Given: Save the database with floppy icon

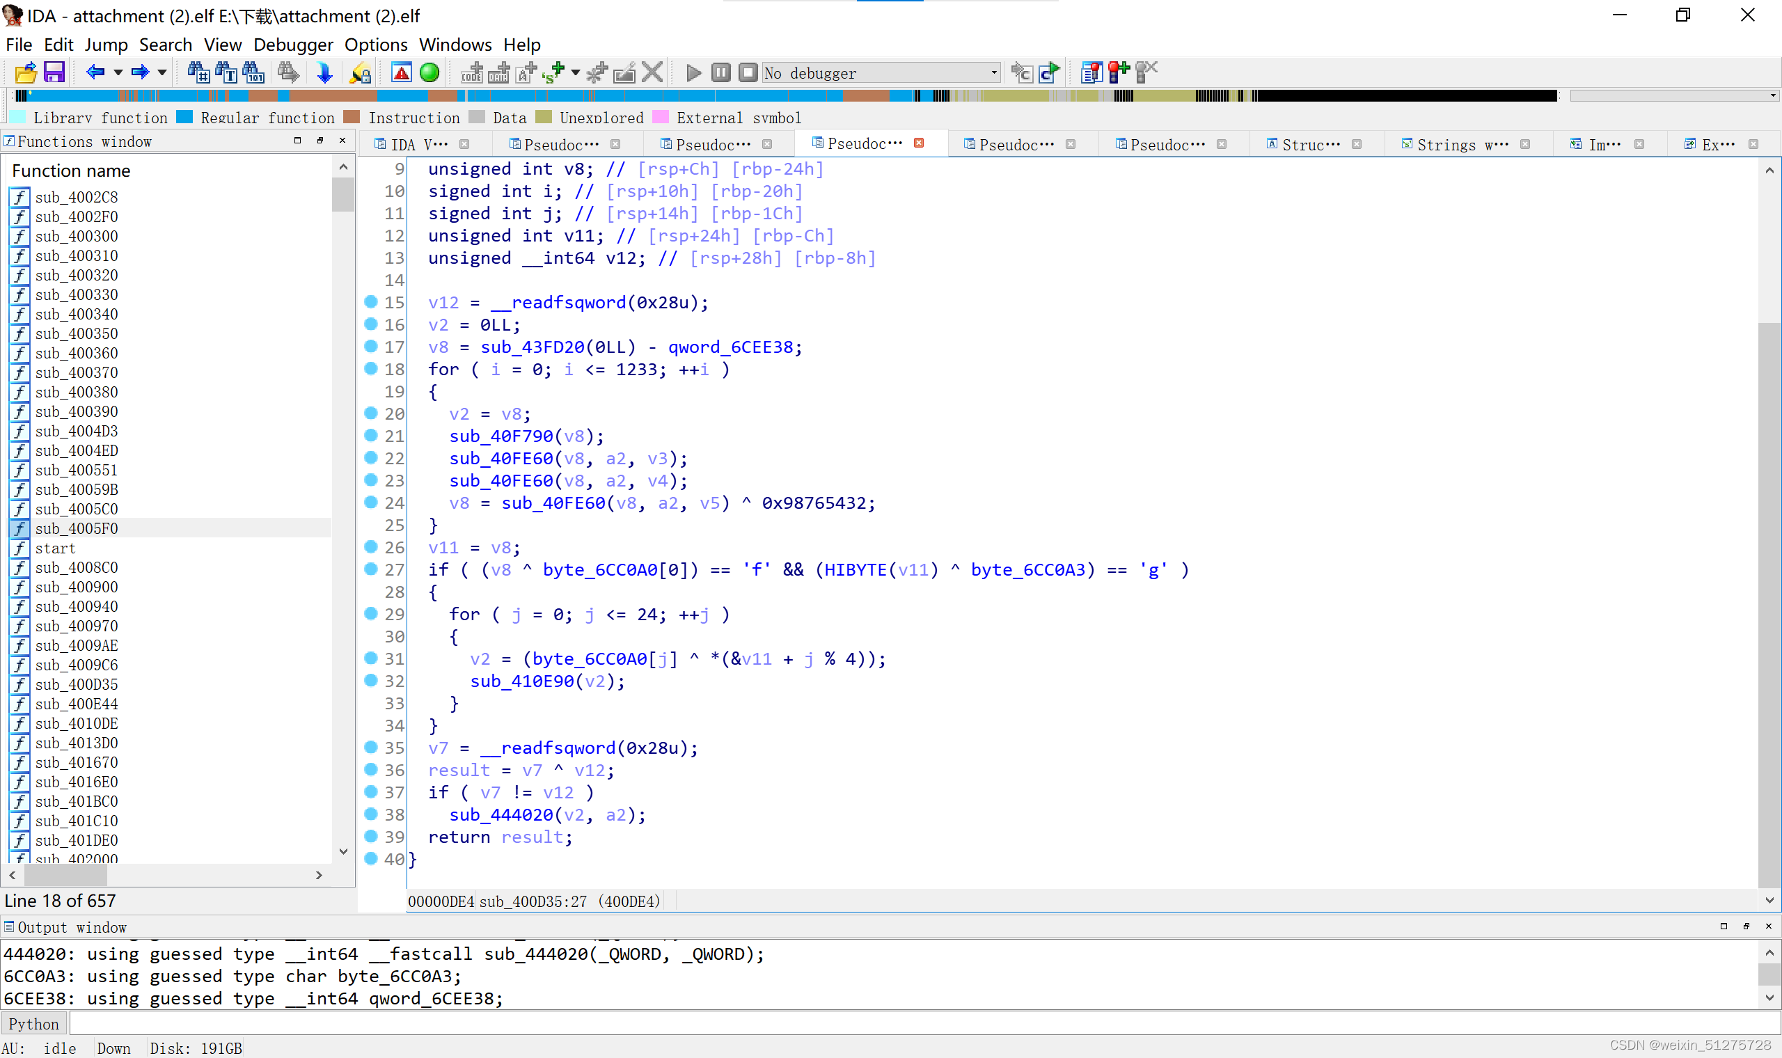Looking at the screenshot, I should pos(54,72).
